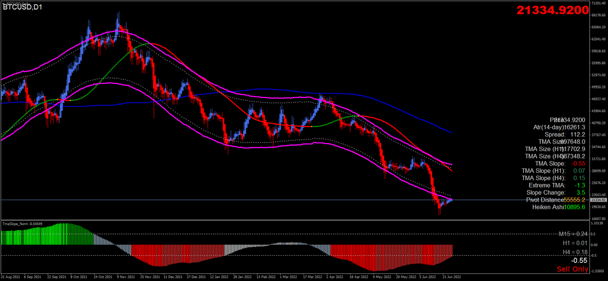This screenshot has height=281, width=608.
Task: Click the large -0.55 slope value
Action: click(578, 260)
